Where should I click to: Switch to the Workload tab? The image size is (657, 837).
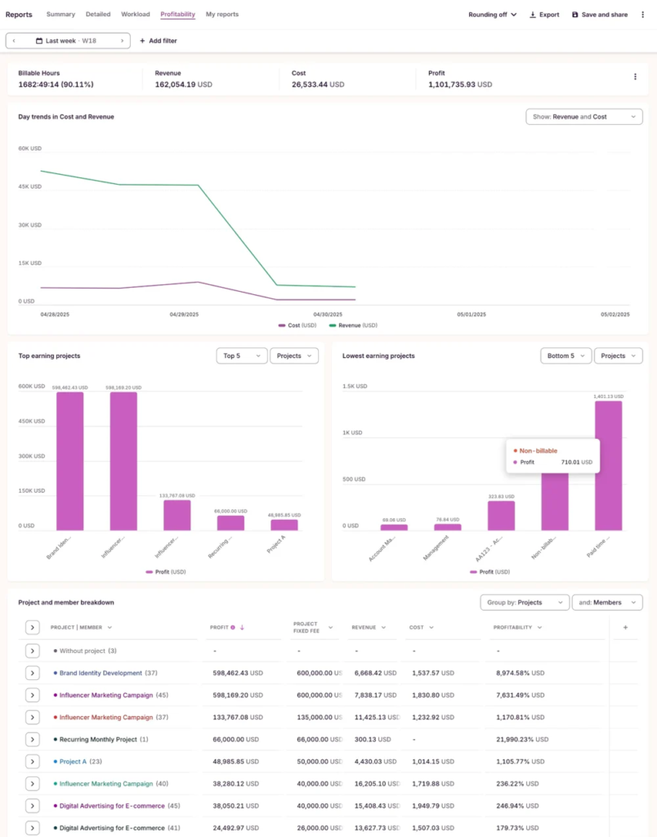(136, 15)
